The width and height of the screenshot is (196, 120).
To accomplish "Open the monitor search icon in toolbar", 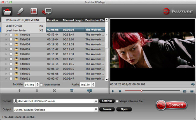I will tap(47, 11).
